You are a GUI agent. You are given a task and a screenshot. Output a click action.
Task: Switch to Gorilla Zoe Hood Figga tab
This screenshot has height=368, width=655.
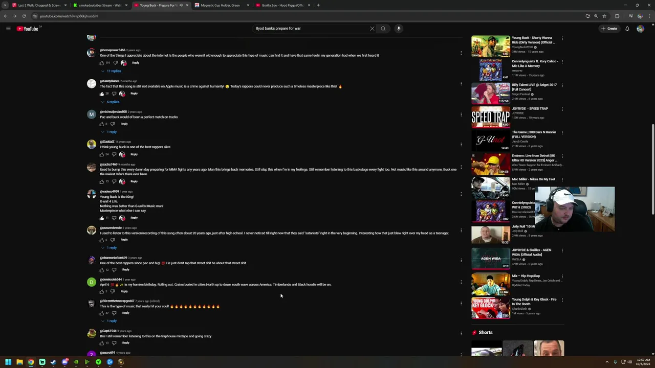(x=282, y=5)
